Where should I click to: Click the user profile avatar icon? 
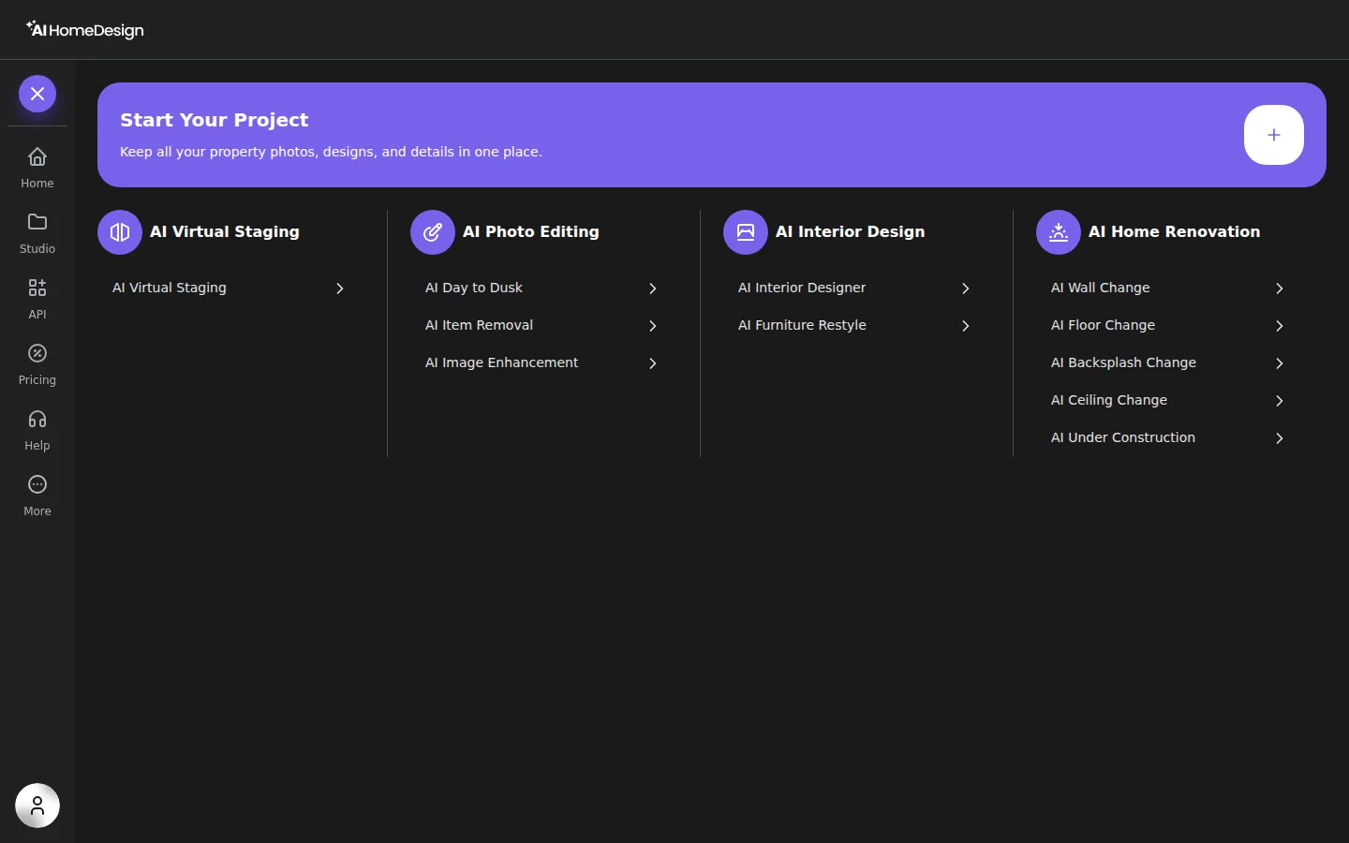pos(37,806)
